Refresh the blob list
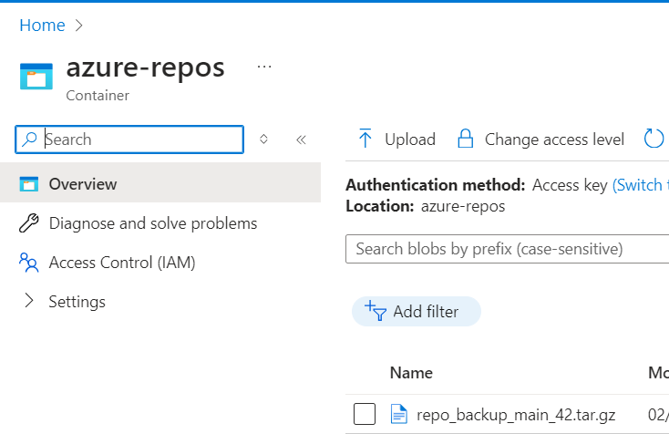Image resolution: width=669 pixels, height=434 pixels. [654, 139]
